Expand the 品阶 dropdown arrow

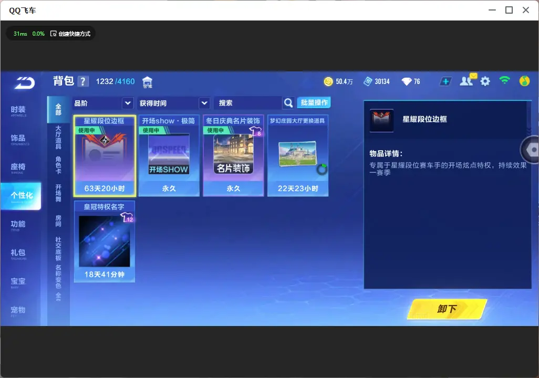[128, 103]
